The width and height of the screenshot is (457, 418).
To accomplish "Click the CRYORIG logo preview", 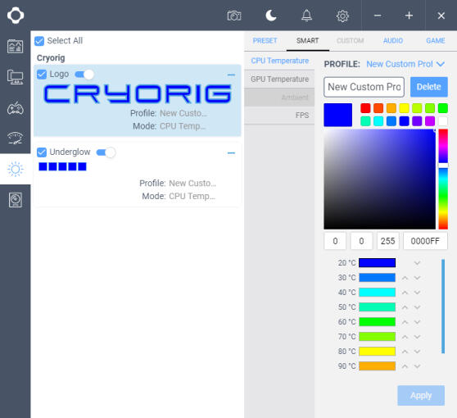I will click(138, 94).
